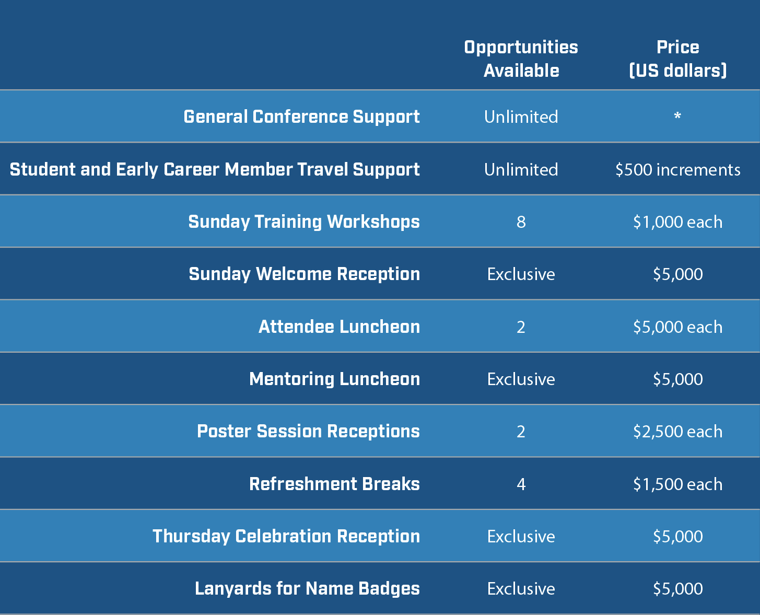Click the number 4 for Refreshment Breaks
The height and width of the screenshot is (615, 760).
coord(521,484)
